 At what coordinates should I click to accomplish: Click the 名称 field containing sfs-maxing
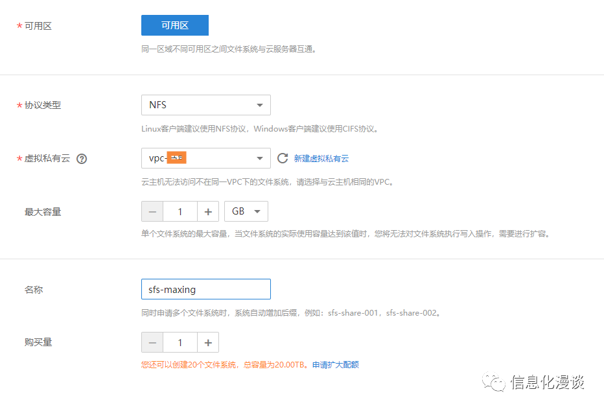[205, 289]
